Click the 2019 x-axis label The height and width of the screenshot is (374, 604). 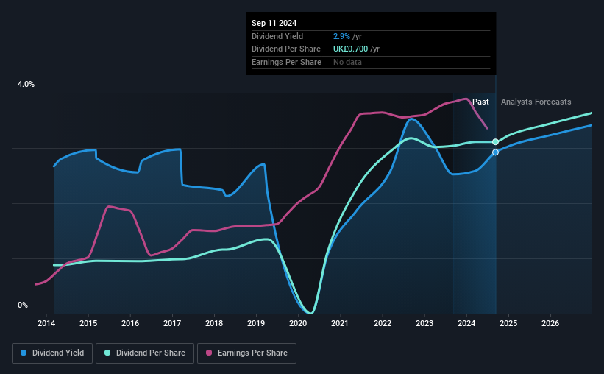[256, 323]
